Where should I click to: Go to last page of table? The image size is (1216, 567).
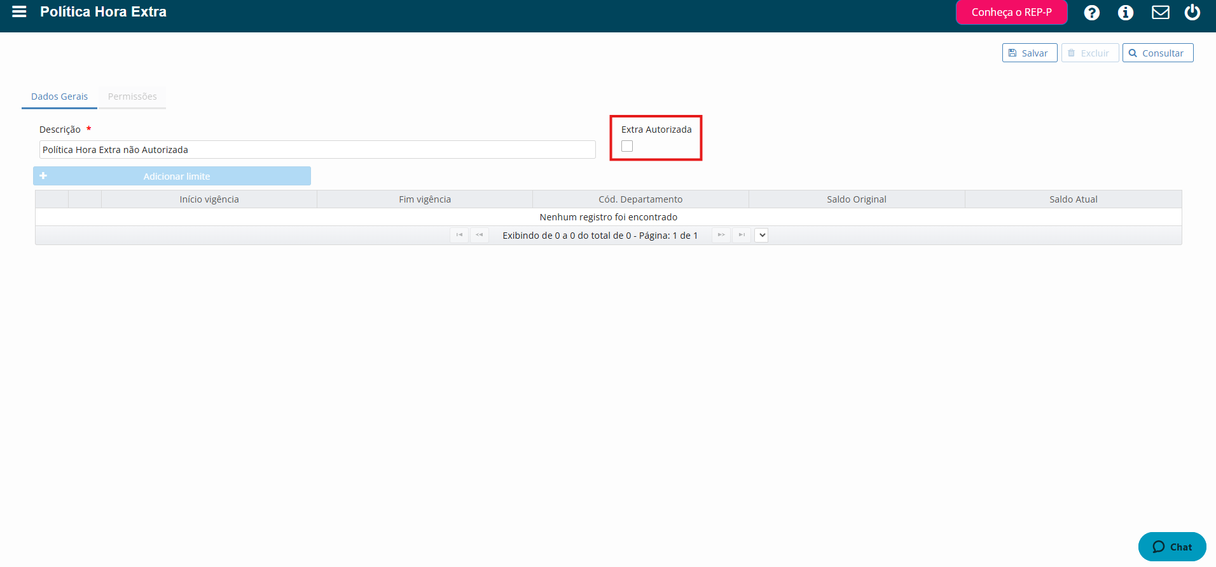pyautogui.click(x=742, y=235)
